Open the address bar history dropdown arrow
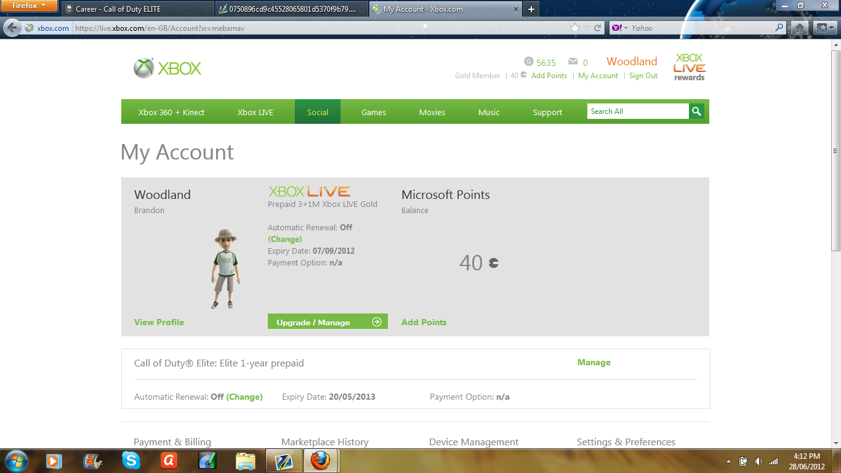The width and height of the screenshot is (841, 473). [x=587, y=28]
